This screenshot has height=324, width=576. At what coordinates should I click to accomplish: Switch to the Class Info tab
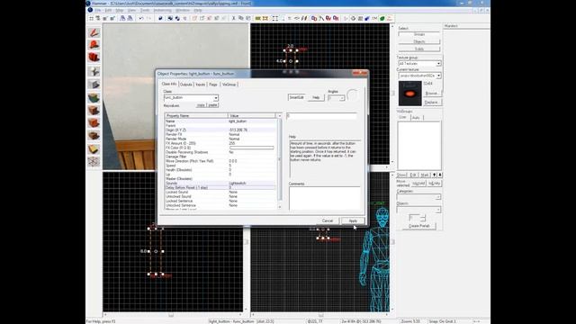(x=169, y=84)
